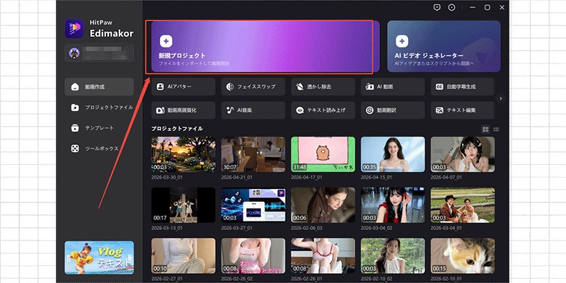Open project thumbnail 2026-04-21_01
Viewport: 566px width, 283px height.
pyautogui.click(x=253, y=154)
